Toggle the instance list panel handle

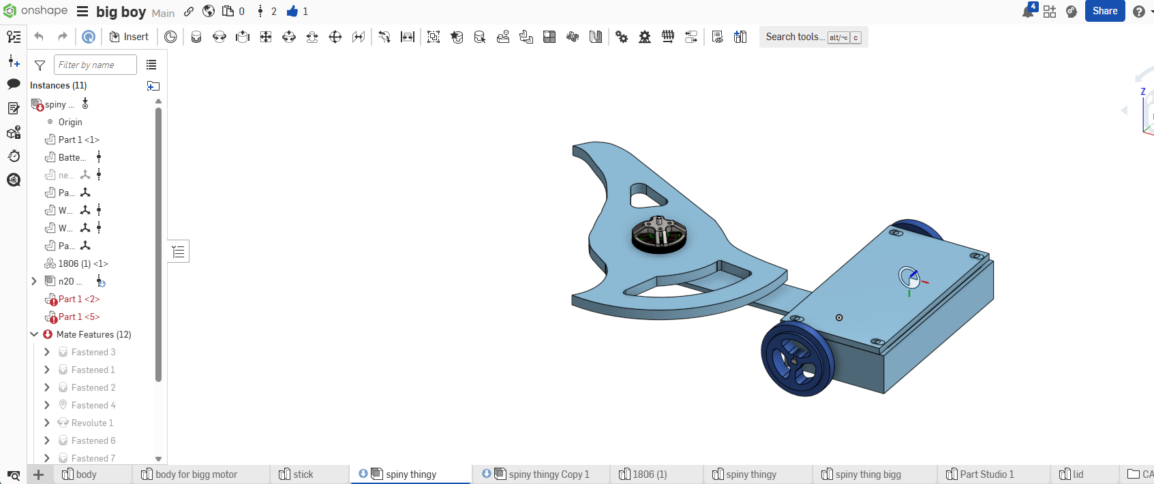coord(179,252)
